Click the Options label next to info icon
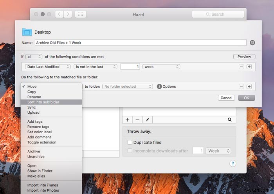Screen dimensions: 274x194 tap(169, 86)
